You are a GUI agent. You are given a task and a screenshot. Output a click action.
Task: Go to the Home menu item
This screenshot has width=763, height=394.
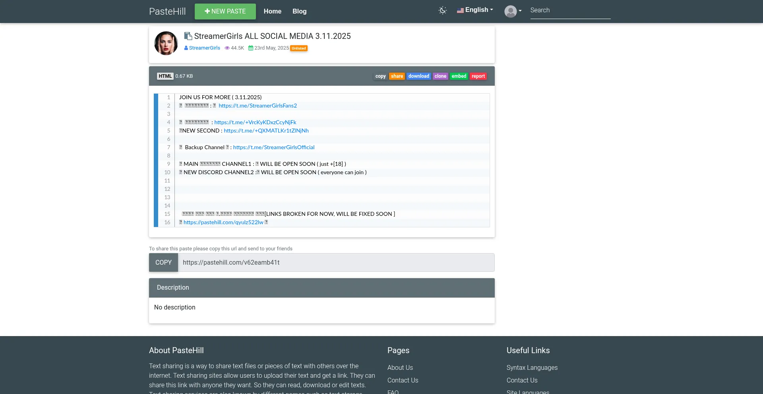click(272, 12)
